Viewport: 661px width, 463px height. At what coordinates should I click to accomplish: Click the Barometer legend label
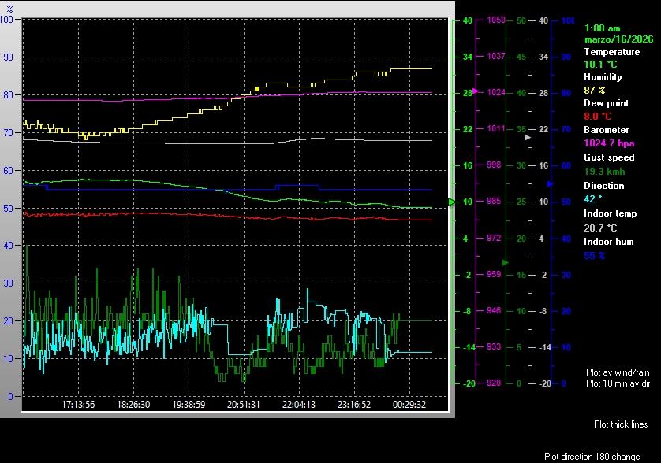[x=606, y=130]
